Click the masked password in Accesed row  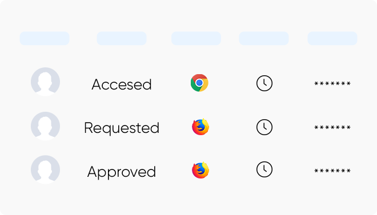332,83
